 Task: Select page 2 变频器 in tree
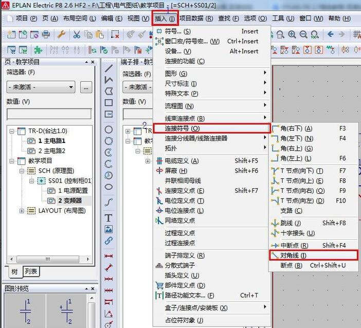point(70,201)
